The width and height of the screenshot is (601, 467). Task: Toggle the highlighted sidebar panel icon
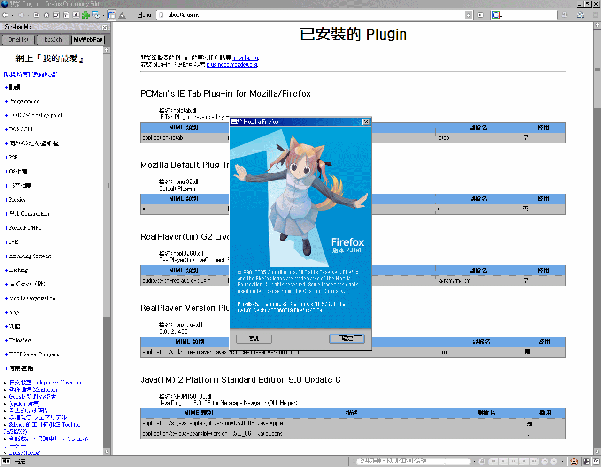(x=112, y=15)
